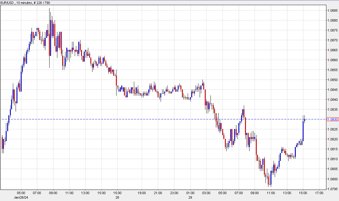
Task: Click the blue dashed current price line
Action: pos(163,119)
